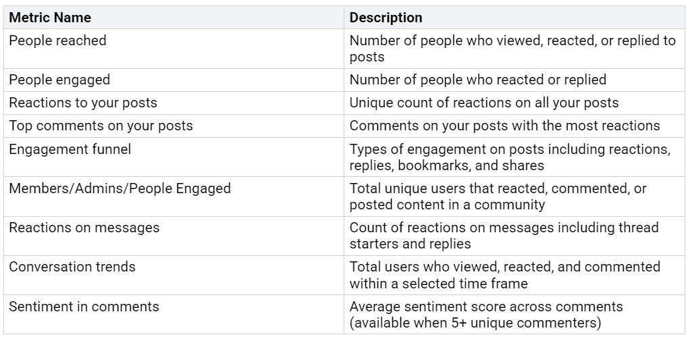This screenshot has height=339, width=688.
Task: Click the description beginning Number of people who viewed
Action: coord(513,49)
